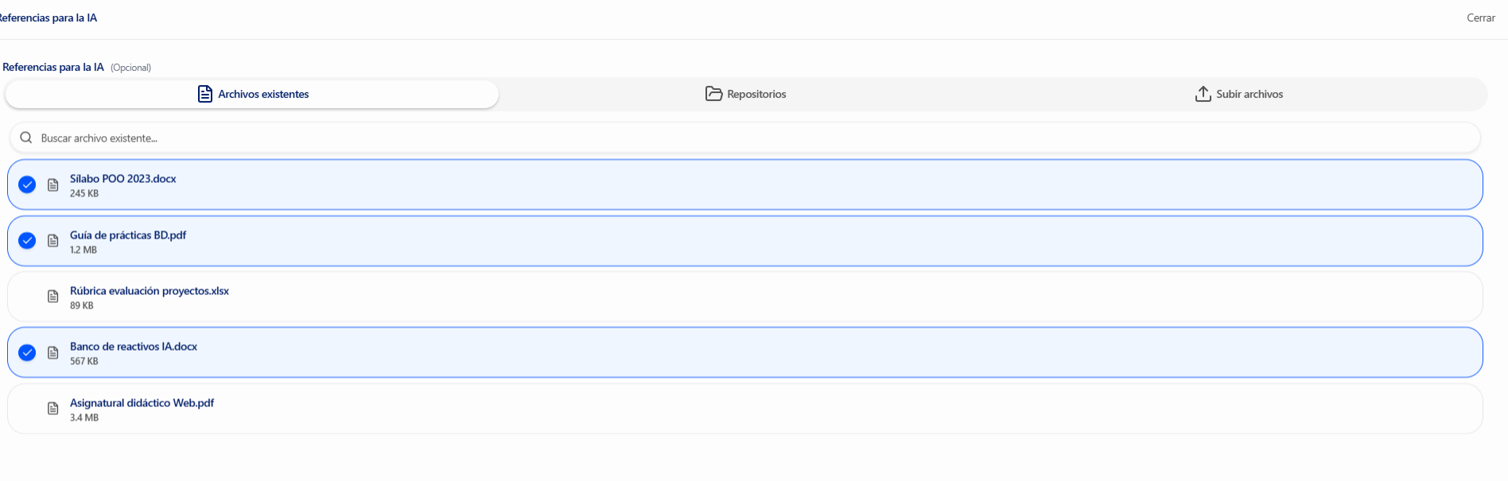Image resolution: width=1508 pixels, height=481 pixels.
Task: Click the Repositorios folder icon
Action: [713, 94]
